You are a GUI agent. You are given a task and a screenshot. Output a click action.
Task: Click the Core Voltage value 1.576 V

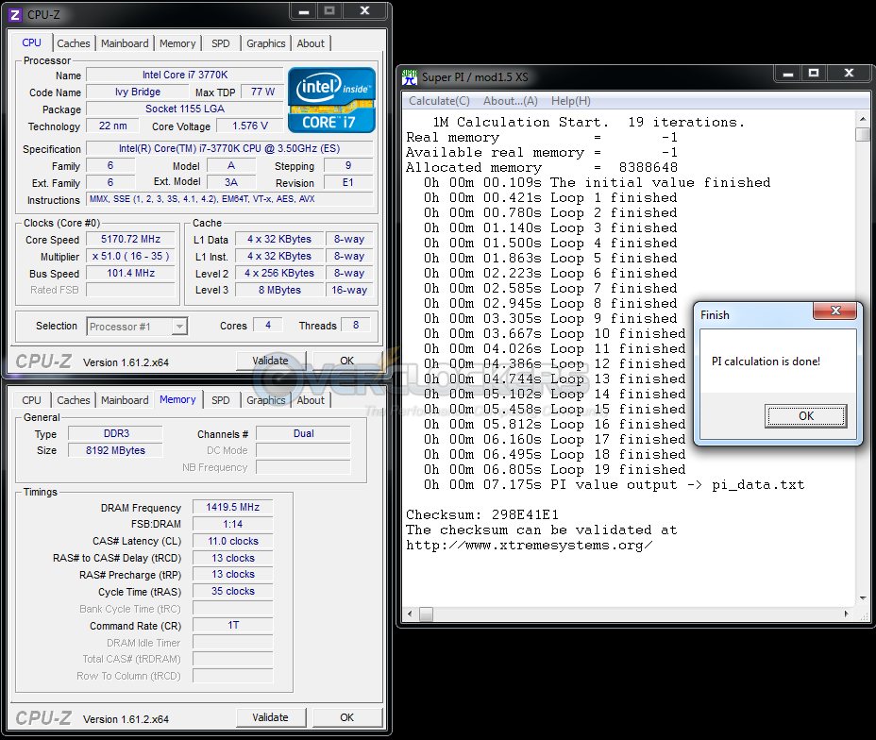click(x=250, y=126)
